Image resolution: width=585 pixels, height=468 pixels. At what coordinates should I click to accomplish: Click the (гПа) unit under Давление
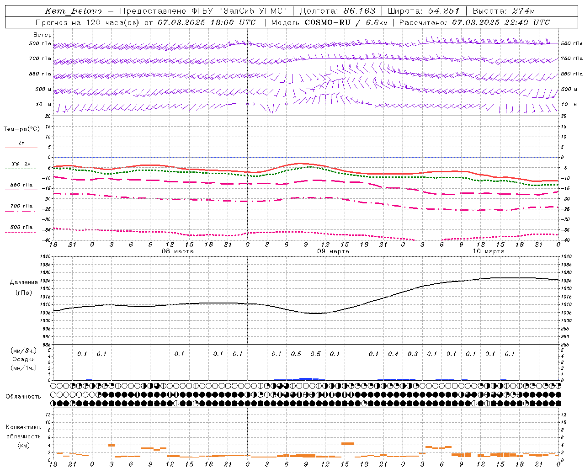point(24,293)
